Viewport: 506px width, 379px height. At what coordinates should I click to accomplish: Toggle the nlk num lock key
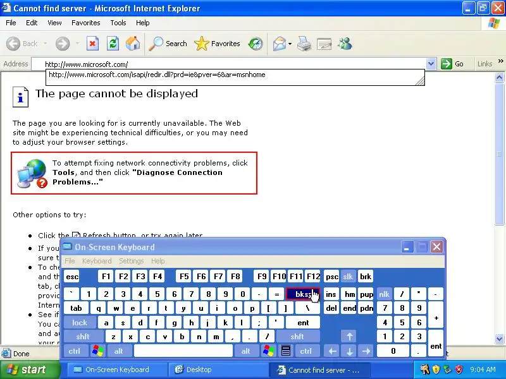[x=385, y=294]
